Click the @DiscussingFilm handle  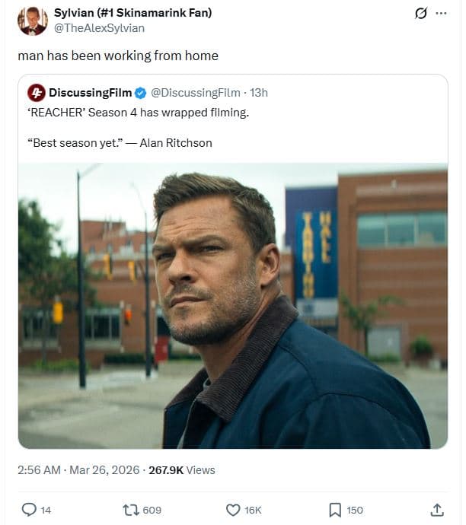click(x=196, y=93)
